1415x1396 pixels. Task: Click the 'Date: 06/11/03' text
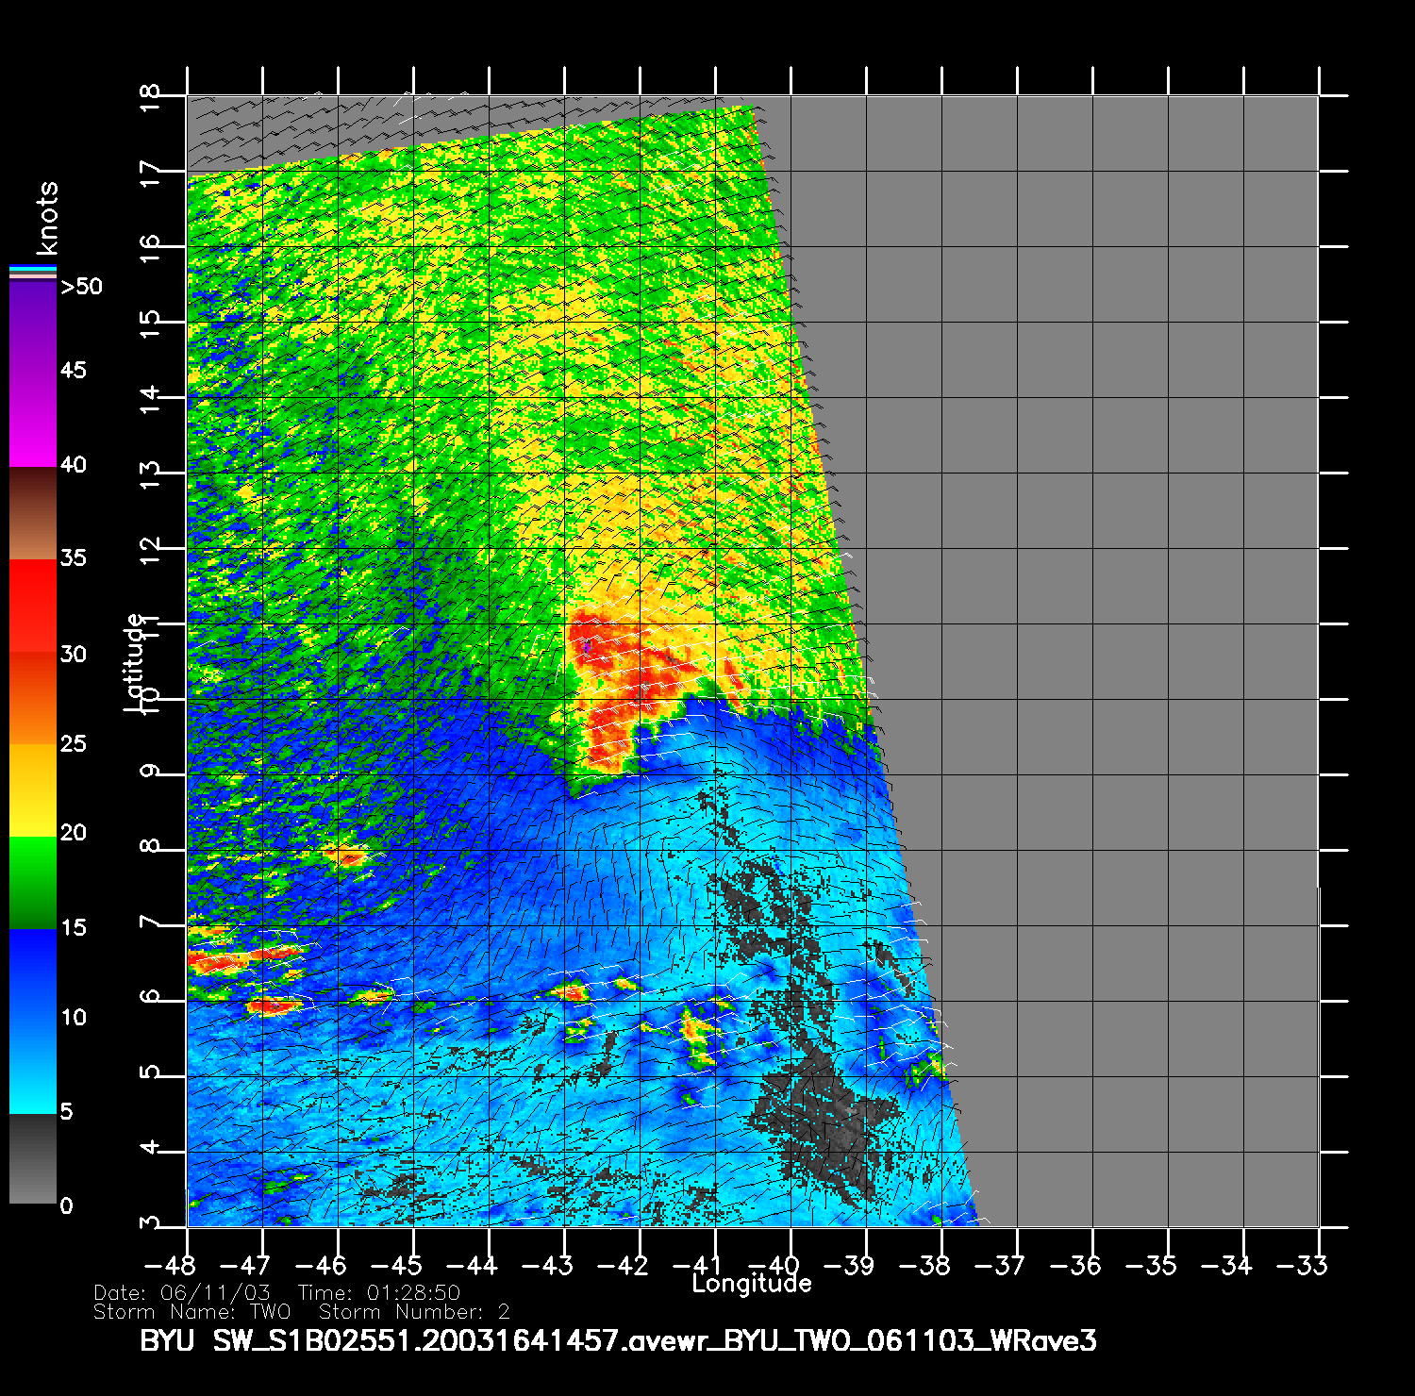pos(182,1293)
